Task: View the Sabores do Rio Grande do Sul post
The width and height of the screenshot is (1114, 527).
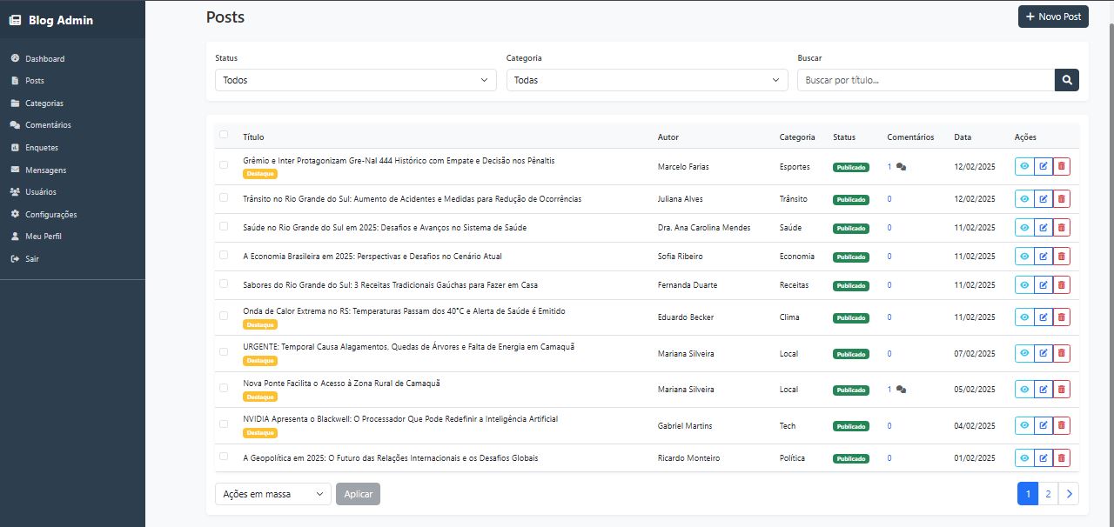Action: coord(1024,285)
